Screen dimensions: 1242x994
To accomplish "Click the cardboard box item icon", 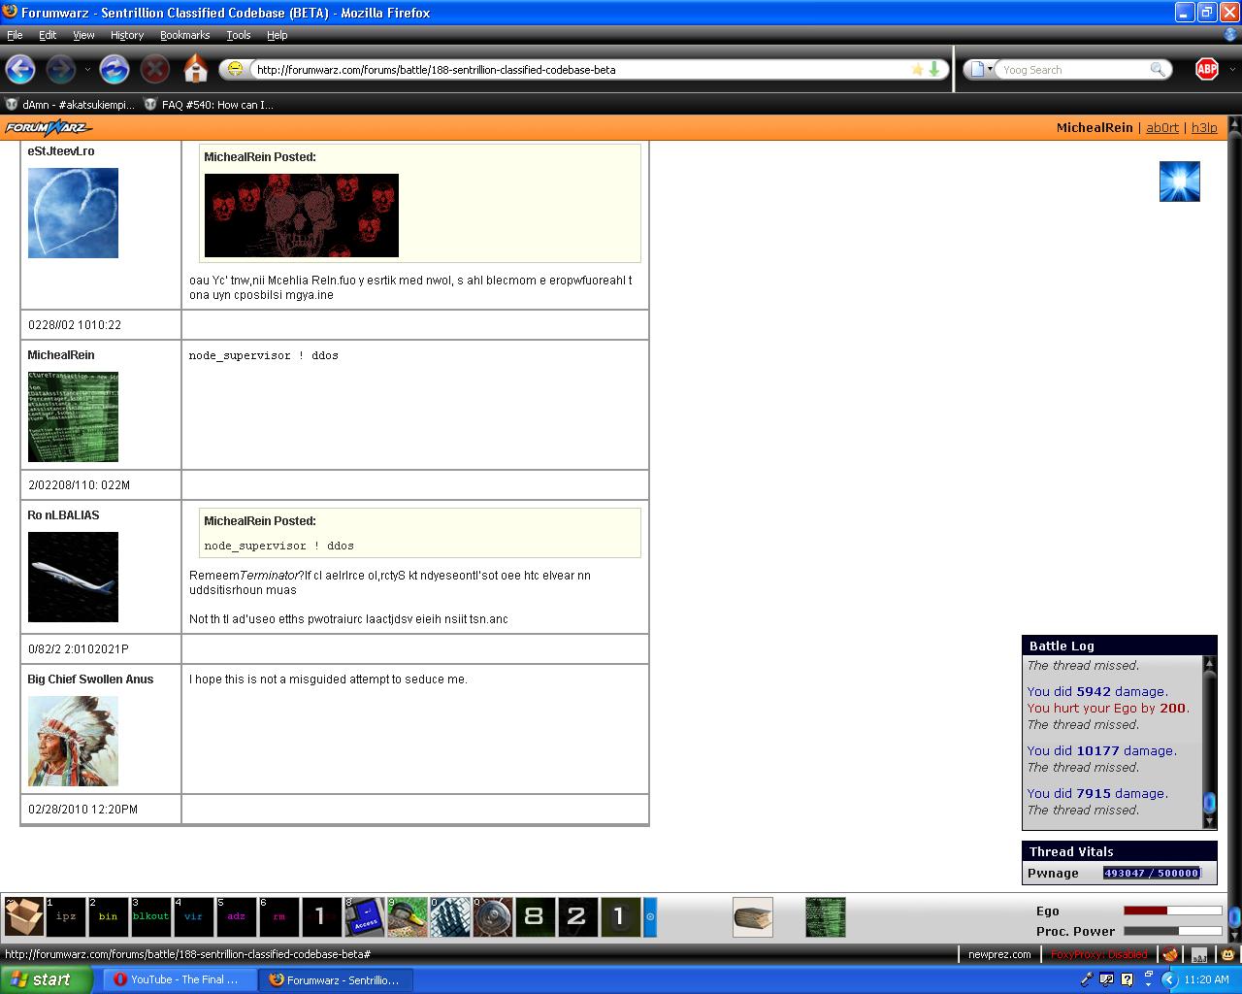I will pos(23,916).
